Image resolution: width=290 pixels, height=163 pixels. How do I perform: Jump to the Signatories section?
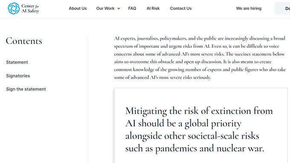tap(18, 76)
